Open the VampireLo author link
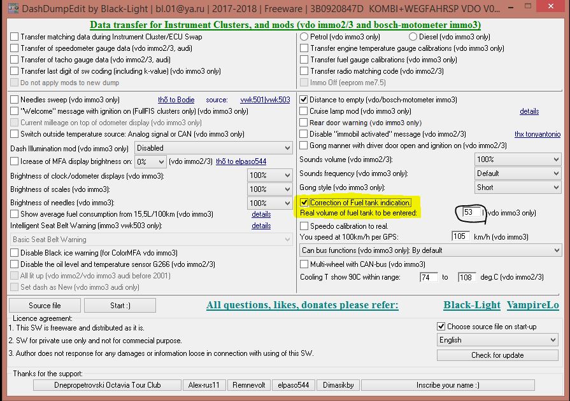The image size is (570, 401). 533,305
